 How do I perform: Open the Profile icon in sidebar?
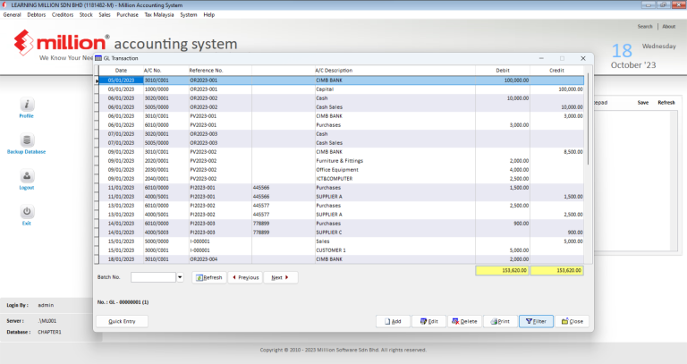tap(27, 105)
